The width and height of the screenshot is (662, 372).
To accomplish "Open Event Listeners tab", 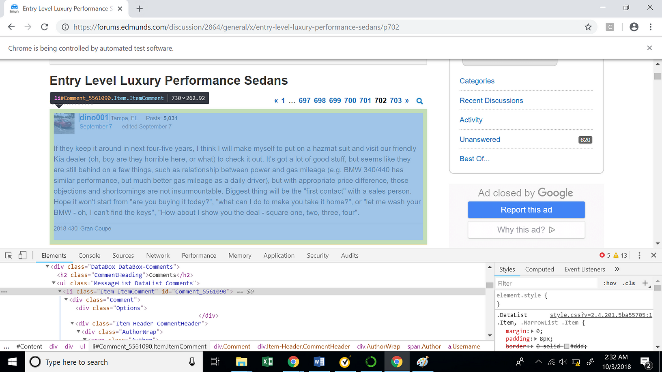I will pos(585,269).
